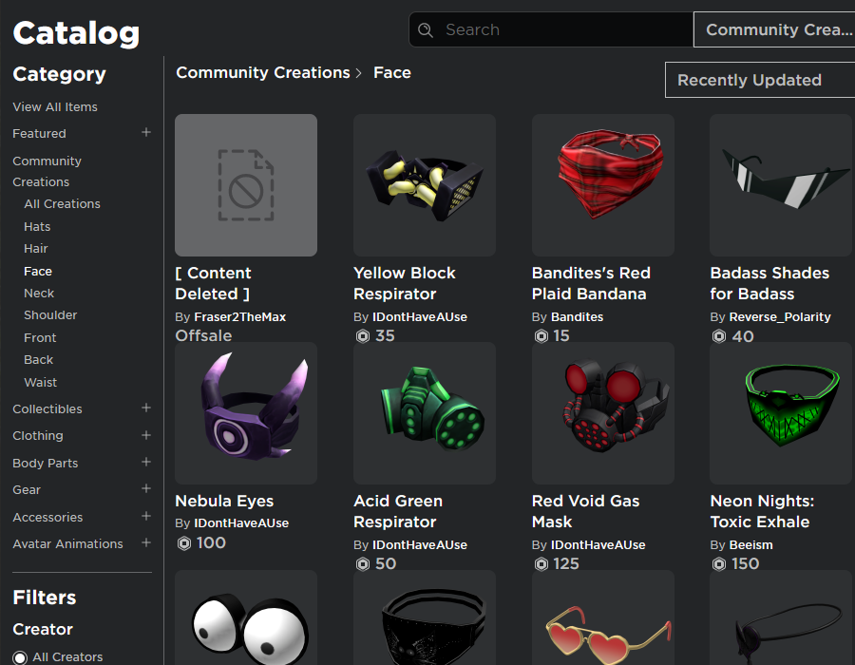Expand the Clothing category
The height and width of the screenshot is (665, 855).
[146, 435]
